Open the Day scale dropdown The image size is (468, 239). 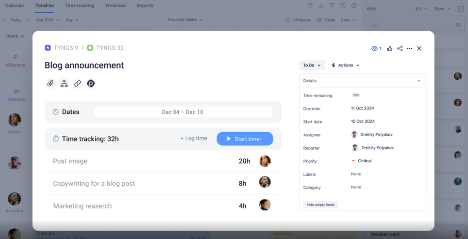tap(72, 20)
